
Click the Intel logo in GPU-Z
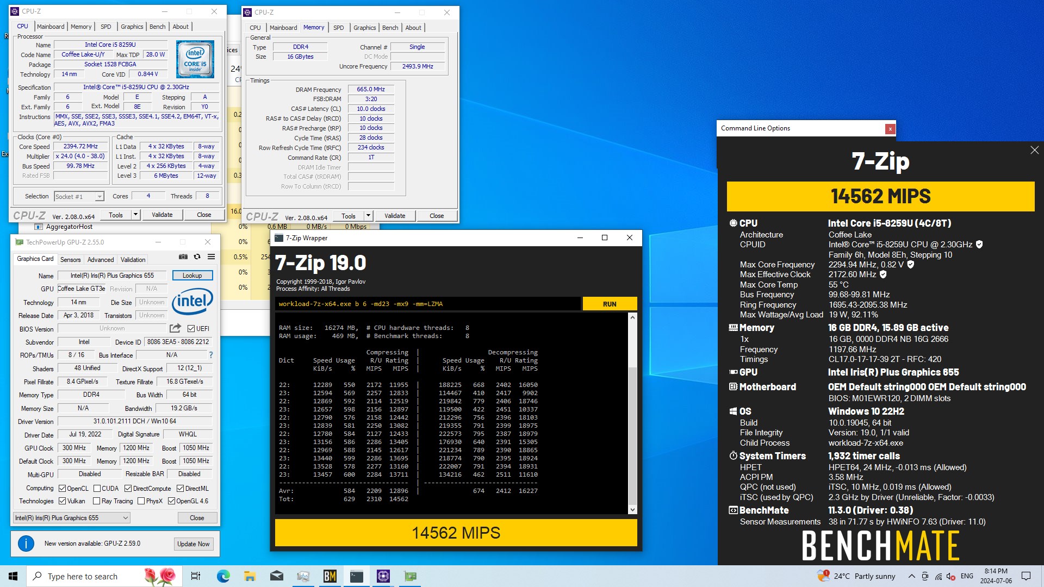coord(192,301)
